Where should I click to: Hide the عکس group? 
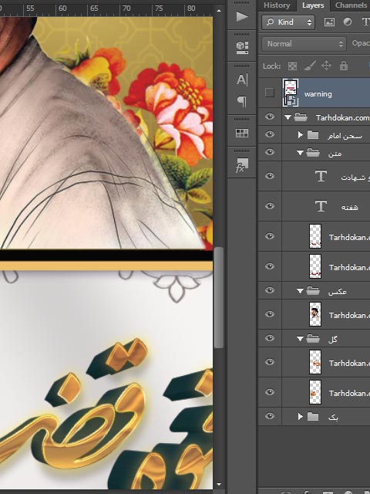(x=270, y=290)
